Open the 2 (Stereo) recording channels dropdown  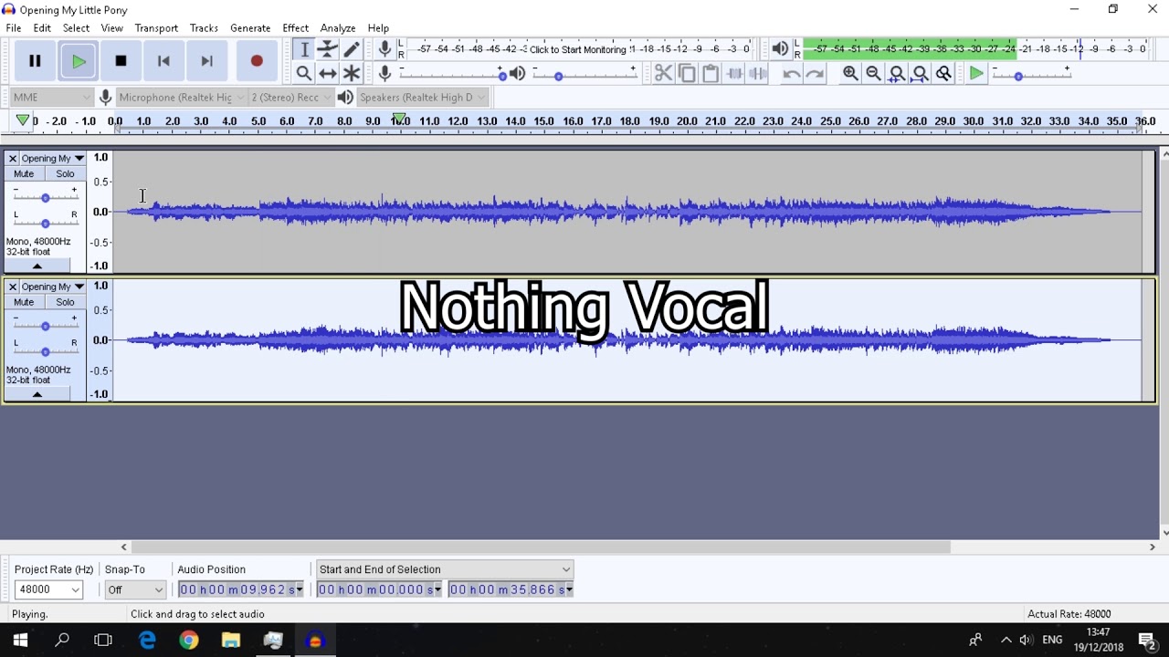click(290, 98)
